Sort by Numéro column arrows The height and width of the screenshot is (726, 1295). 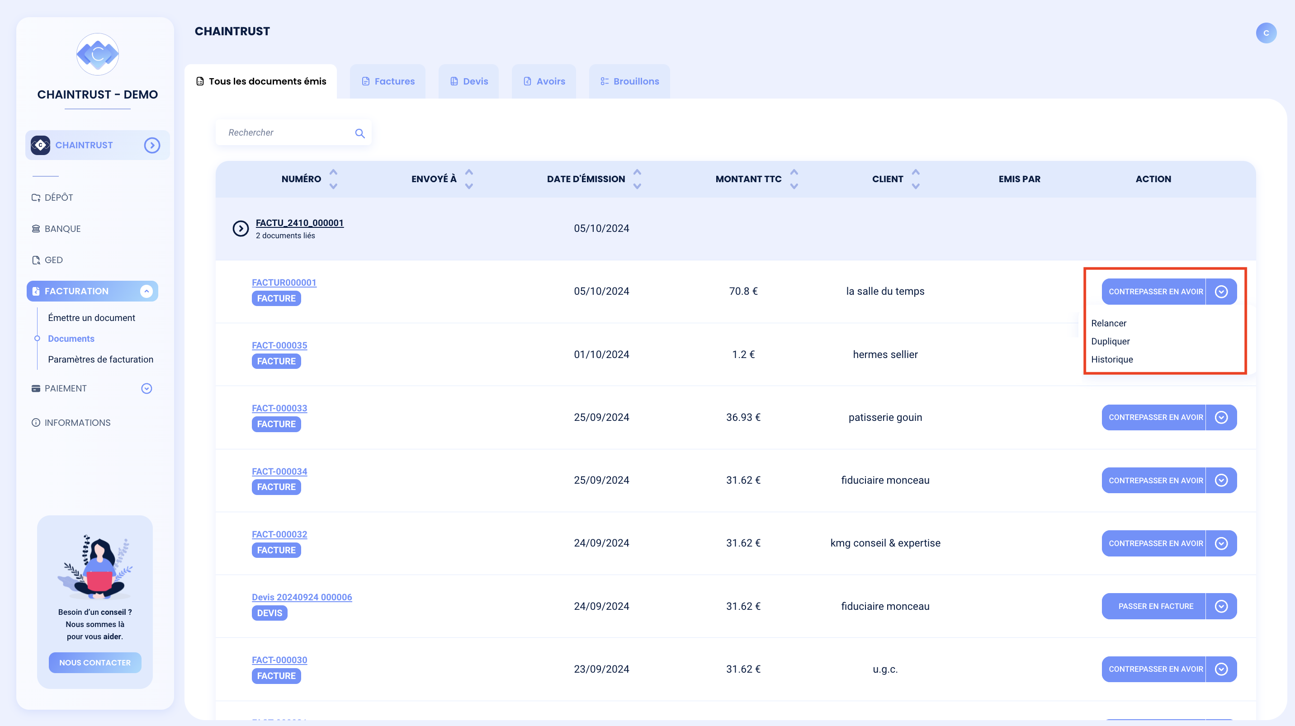(x=333, y=179)
